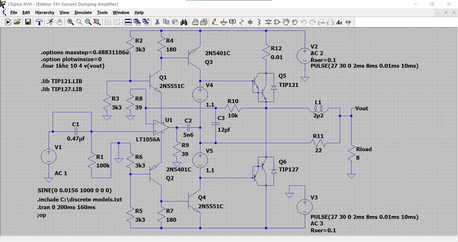458x242 pixels.
Task: Click the close all windows icon
Action: coord(146,22)
